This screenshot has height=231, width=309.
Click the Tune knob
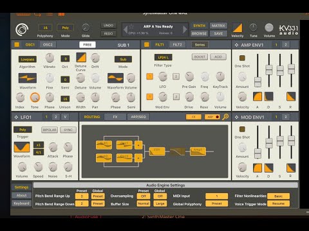tap(253, 28)
